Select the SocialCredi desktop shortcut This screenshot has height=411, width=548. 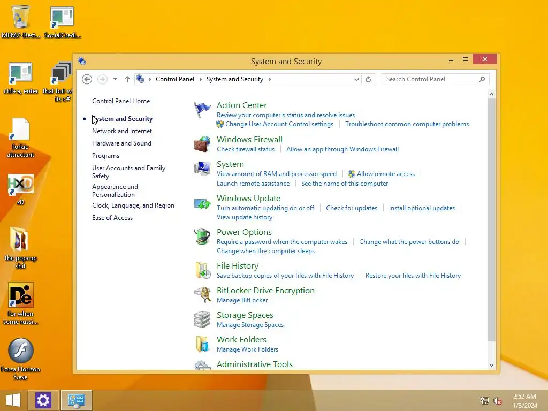(x=62, y=21)
